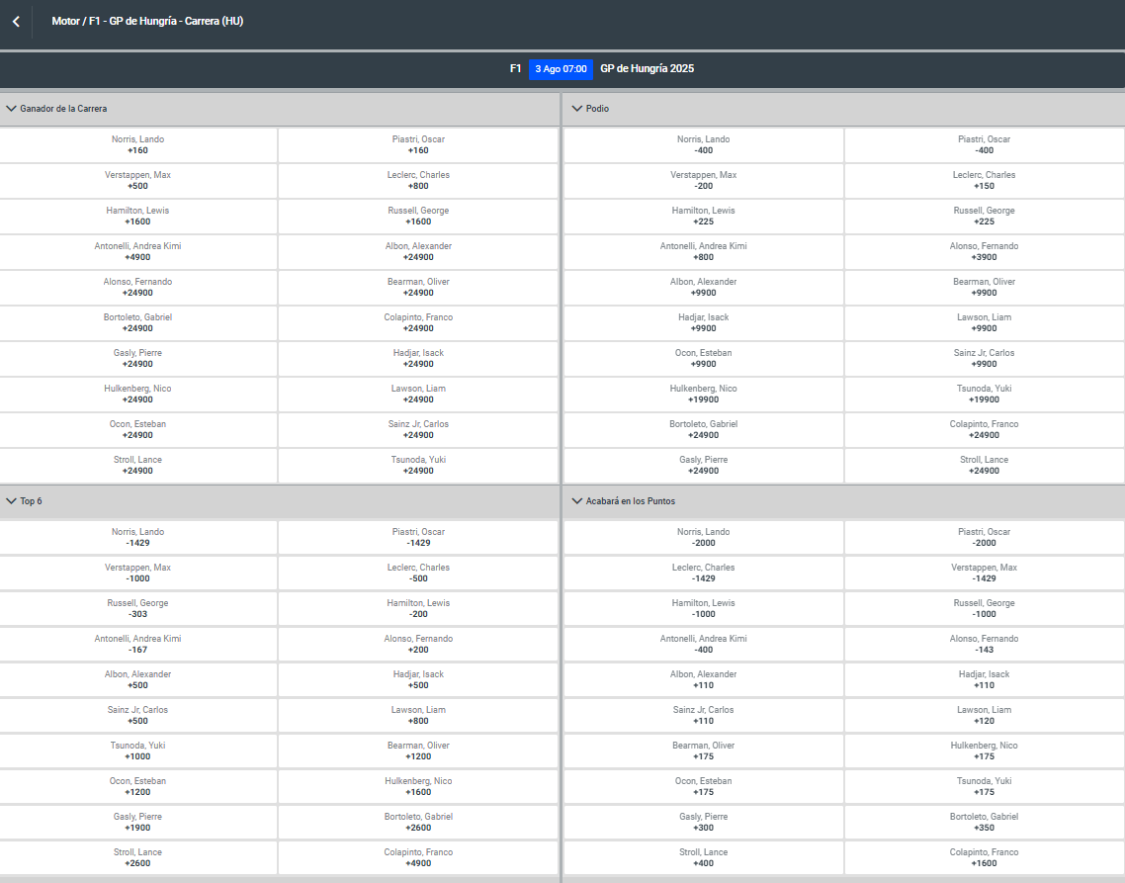
Task: Go back using the header arrow
Action: point(16,21)
